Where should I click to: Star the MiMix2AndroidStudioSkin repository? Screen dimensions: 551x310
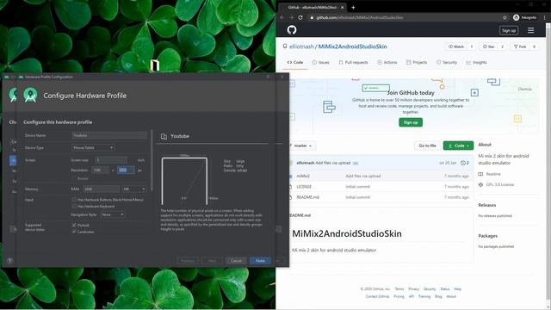click(x=488, y=46)
